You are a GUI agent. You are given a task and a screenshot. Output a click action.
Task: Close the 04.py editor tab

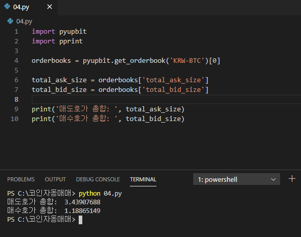(x=50, y=7)
